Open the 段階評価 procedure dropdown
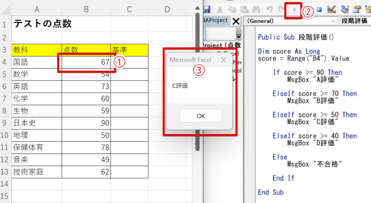Viewport: 371px width, 203px height. (355, 21)
